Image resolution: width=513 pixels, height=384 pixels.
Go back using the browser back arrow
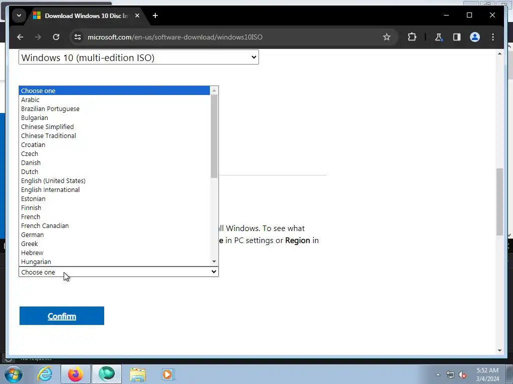[20, 37]
